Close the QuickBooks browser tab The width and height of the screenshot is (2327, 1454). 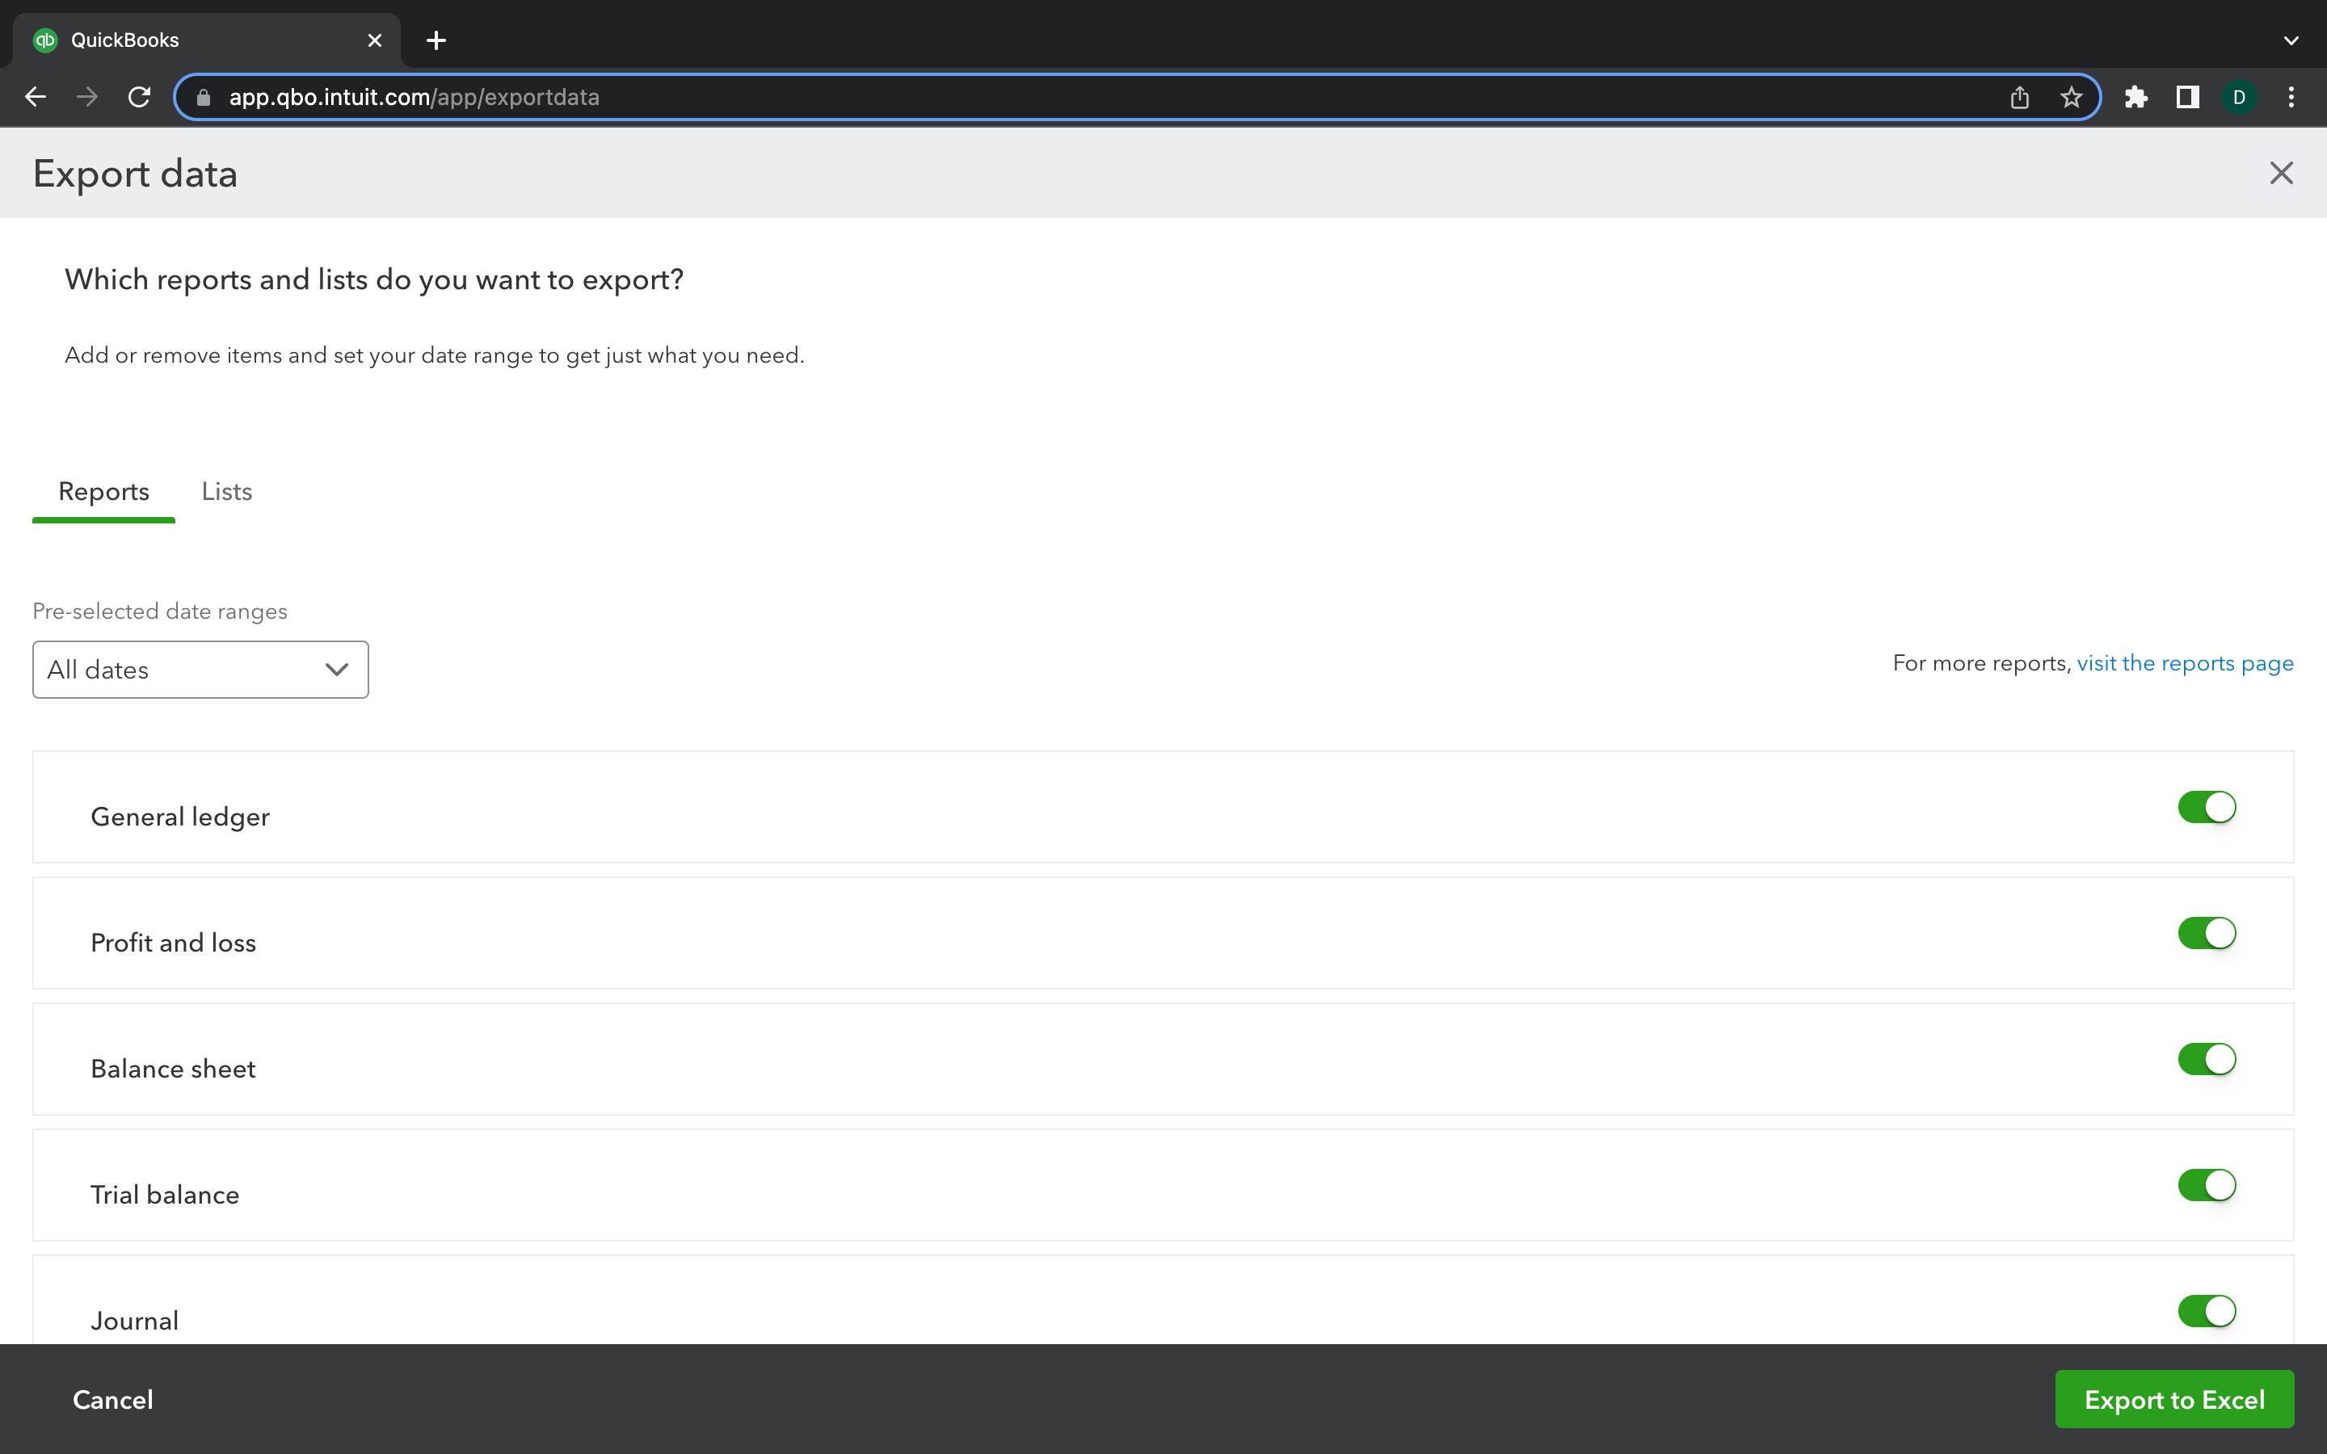375,40
